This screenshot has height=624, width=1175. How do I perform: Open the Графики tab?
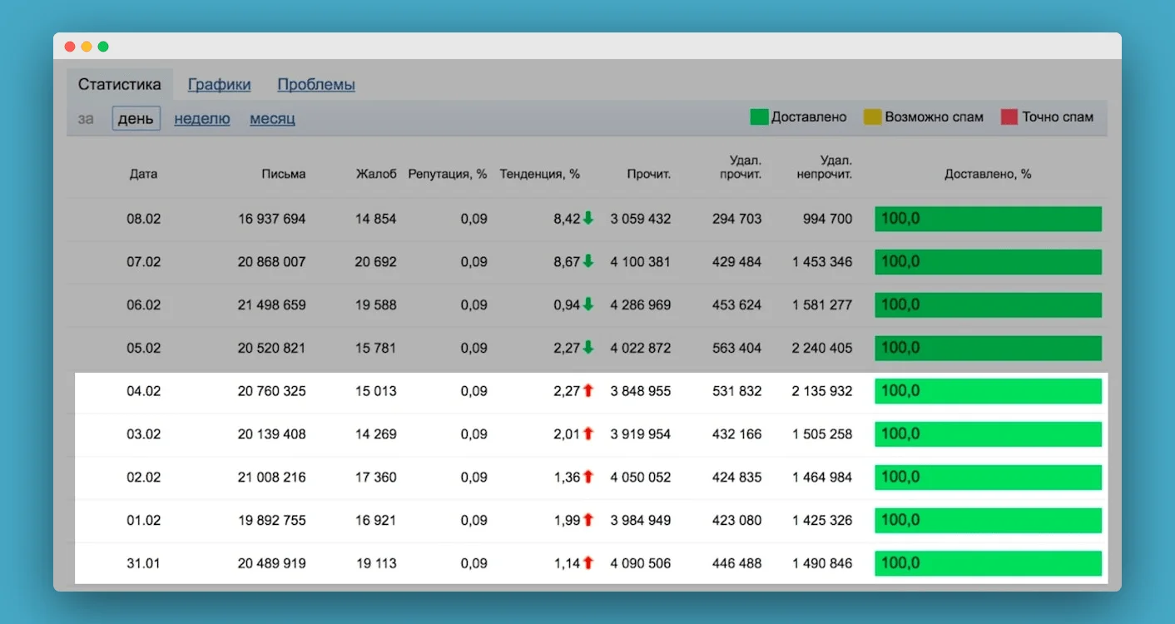(219, 84)
